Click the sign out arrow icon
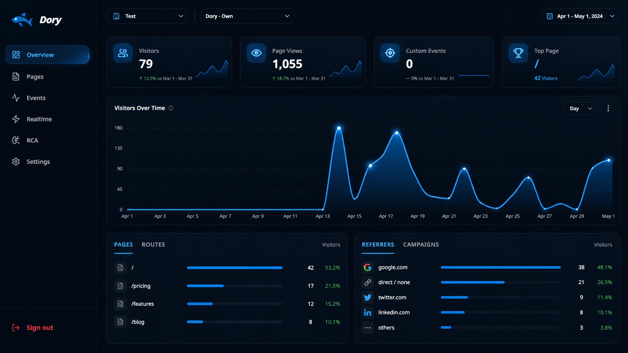Screen dimensions: 628x353 tap(16, 327)
